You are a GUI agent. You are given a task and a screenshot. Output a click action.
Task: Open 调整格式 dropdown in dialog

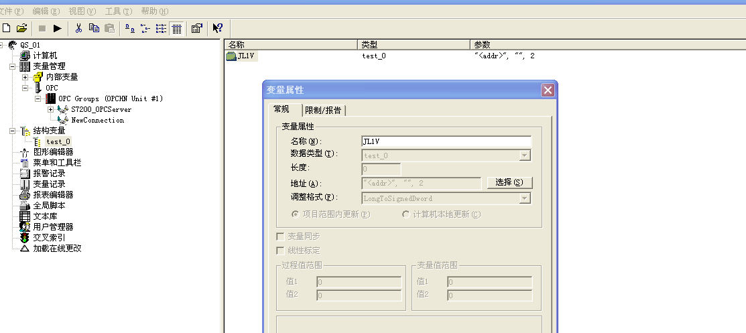coord(525,198)
